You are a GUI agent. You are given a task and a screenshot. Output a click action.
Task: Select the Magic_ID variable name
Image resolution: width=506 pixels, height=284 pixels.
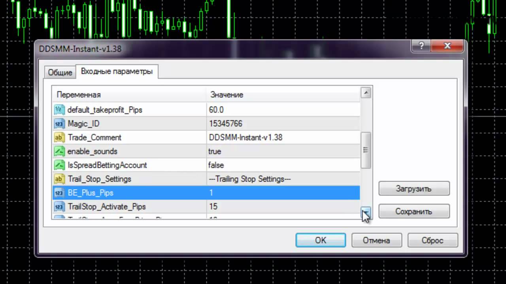point(83,123)
